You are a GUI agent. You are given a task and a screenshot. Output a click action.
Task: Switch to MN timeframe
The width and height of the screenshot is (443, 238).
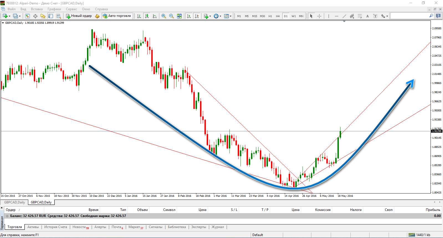tap(301, 16)
